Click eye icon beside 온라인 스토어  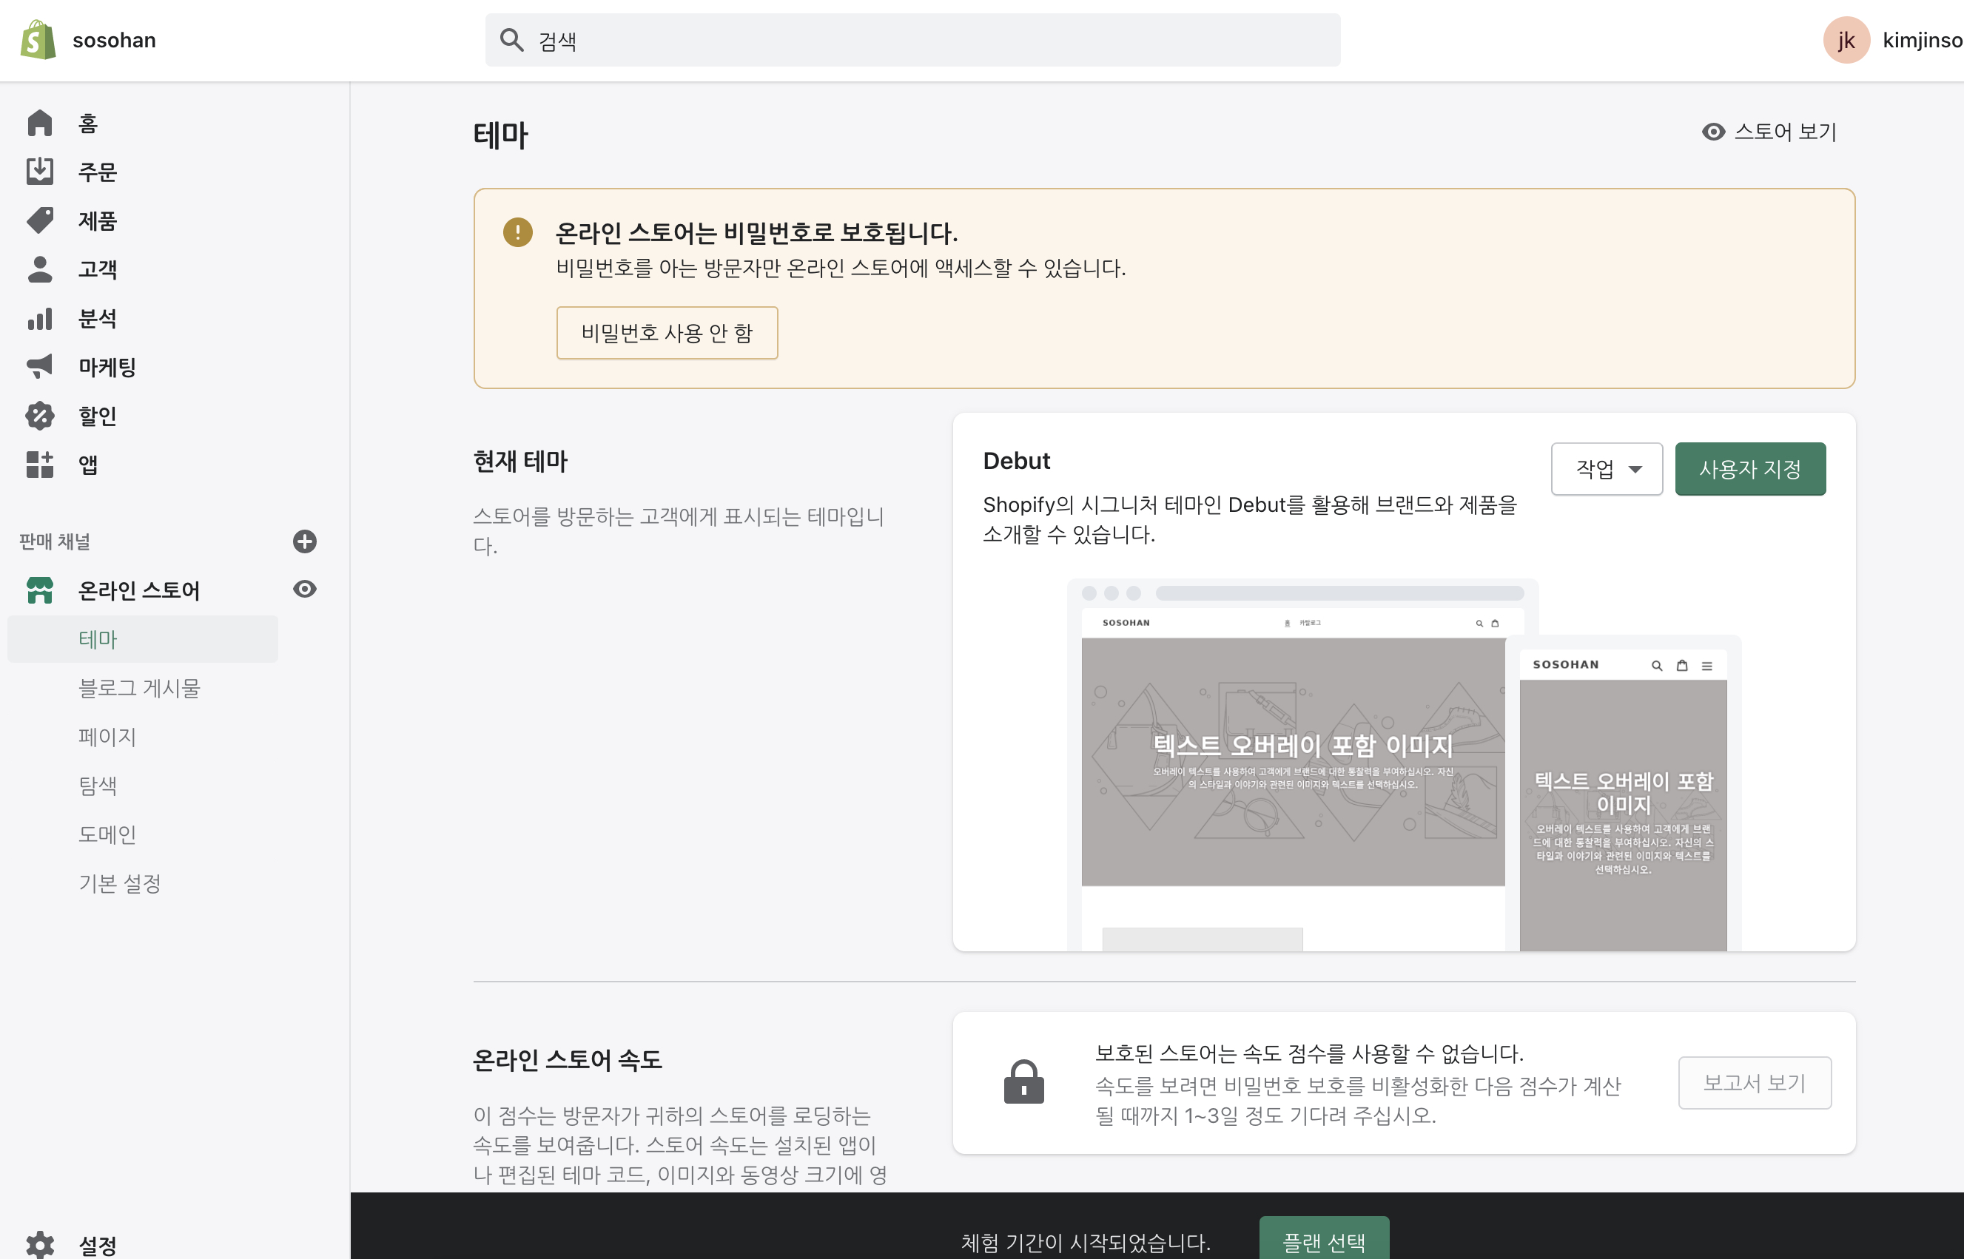pos(304,590)
